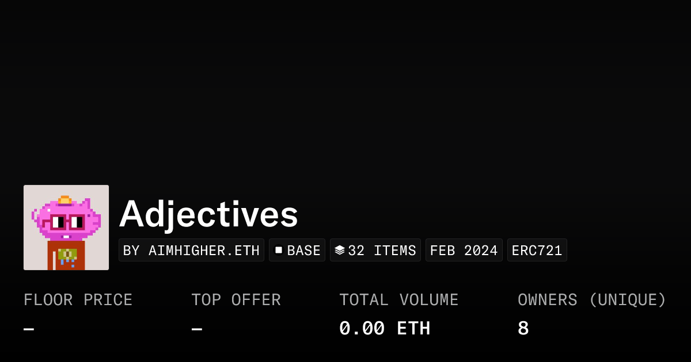This screenshot has height=362, width=691.
Task: Open creator profile BY AIMHIGHER.ETH
Action: pos(191,251)
